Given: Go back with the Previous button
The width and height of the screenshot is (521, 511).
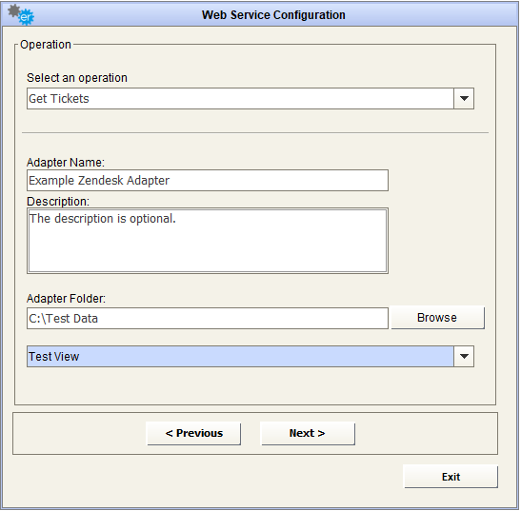Looking at the screenshot, I should click(194, 434).
